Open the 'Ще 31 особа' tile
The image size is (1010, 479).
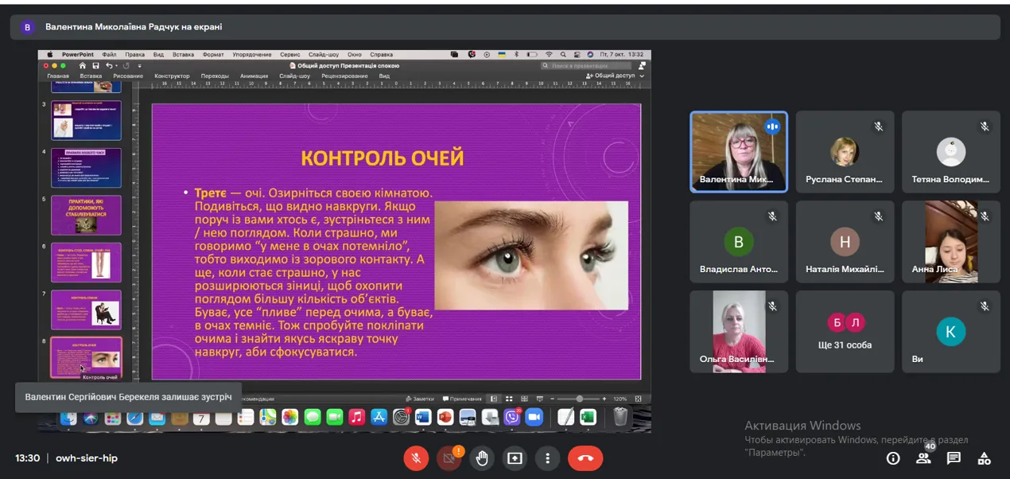pyautogui.click(x=844, y=331)
